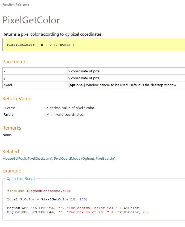Click the x parameter name cell

(x=35, y=71)
